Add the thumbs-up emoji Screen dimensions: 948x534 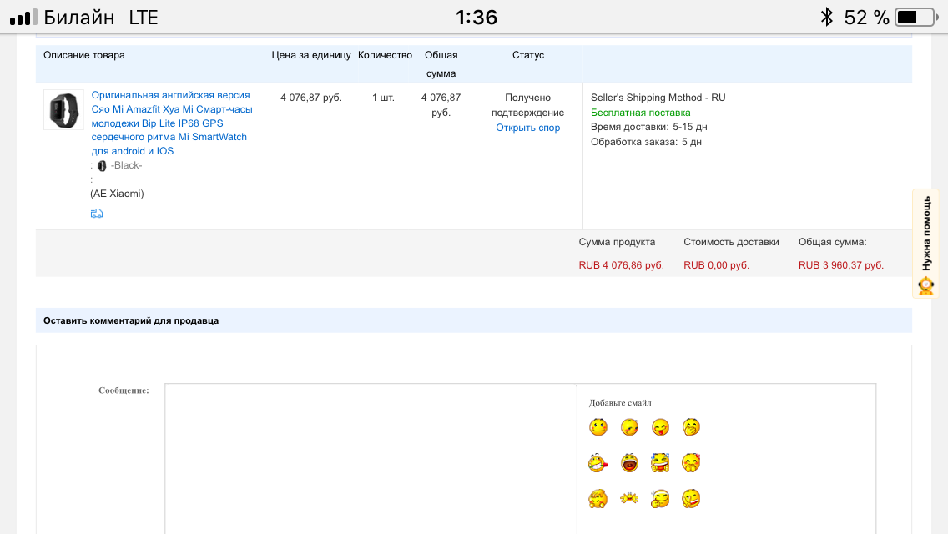660,499
